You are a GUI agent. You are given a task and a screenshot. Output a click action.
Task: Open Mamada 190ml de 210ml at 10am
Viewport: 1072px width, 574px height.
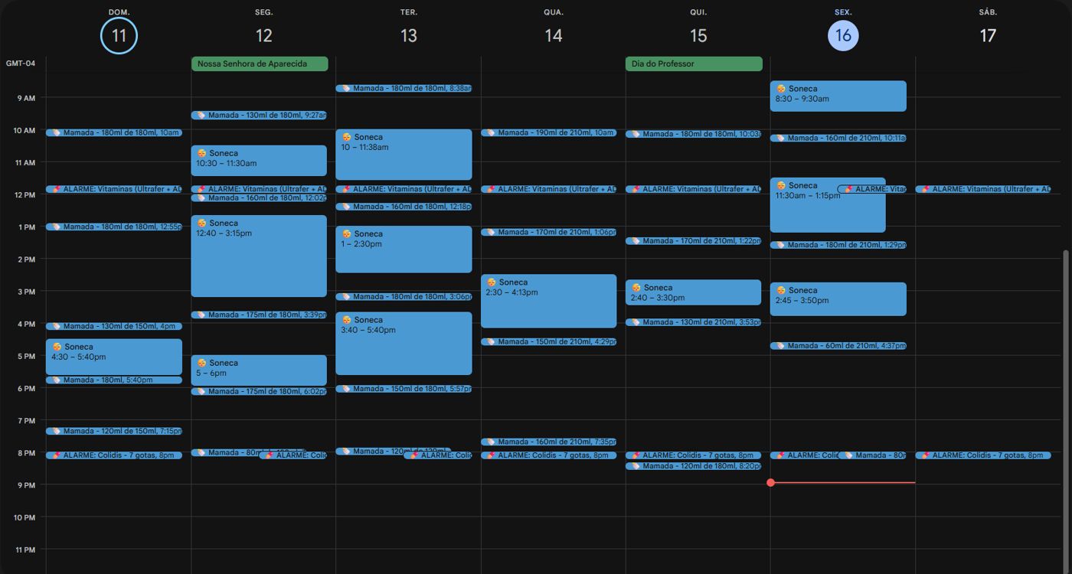pos(549,133)
